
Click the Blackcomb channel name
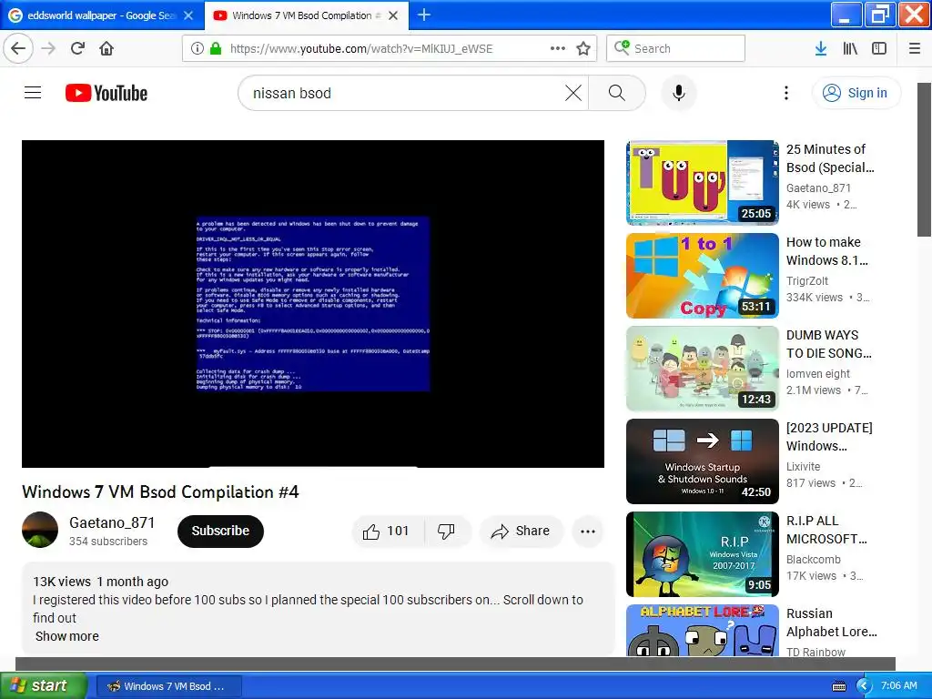click(x=813, y=560)
